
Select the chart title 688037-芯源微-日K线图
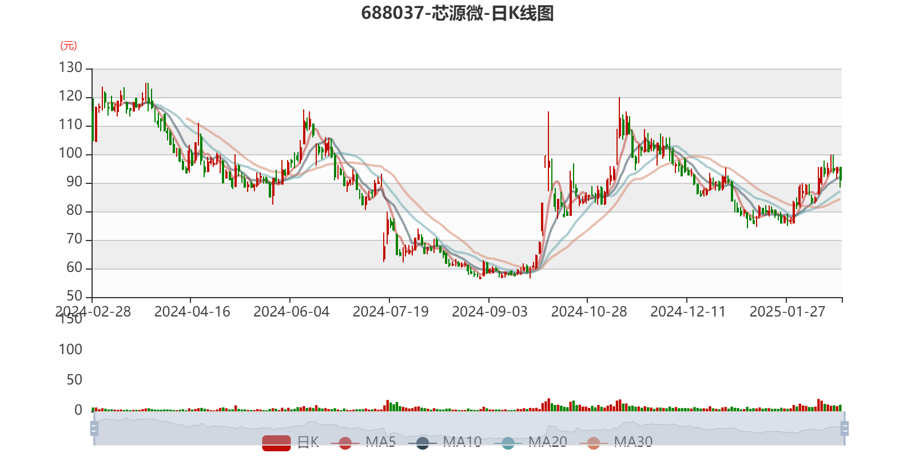coord(457,13)
